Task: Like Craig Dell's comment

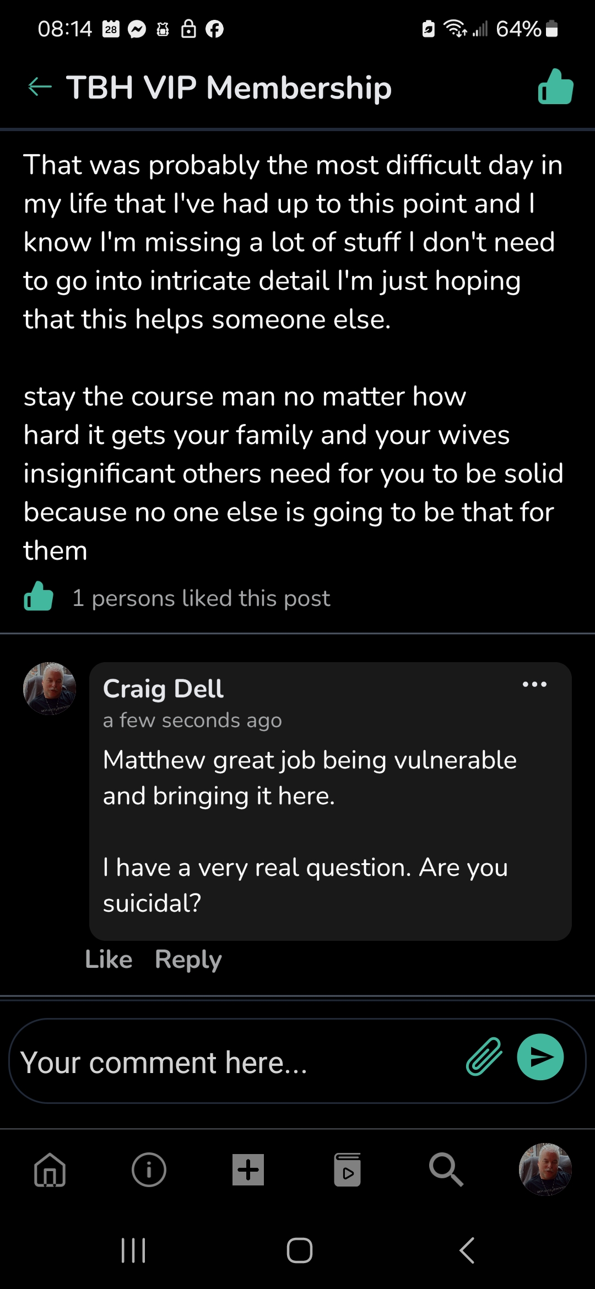Action: pos(109,960)
